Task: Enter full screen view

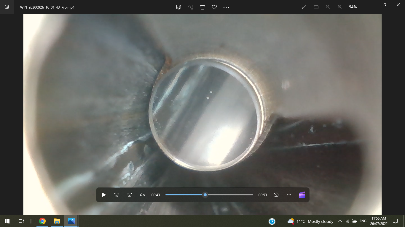Action: point(304,7)
